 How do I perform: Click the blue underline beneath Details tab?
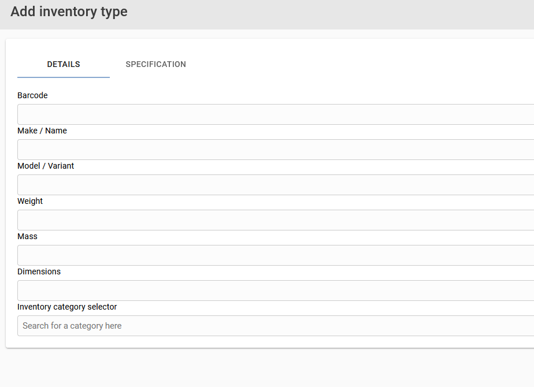64,77
